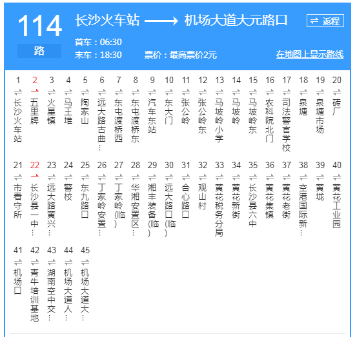The width and height of the screenshot is (357, 337).
Task: Select stop 陶家山
Action: (85, 111)
